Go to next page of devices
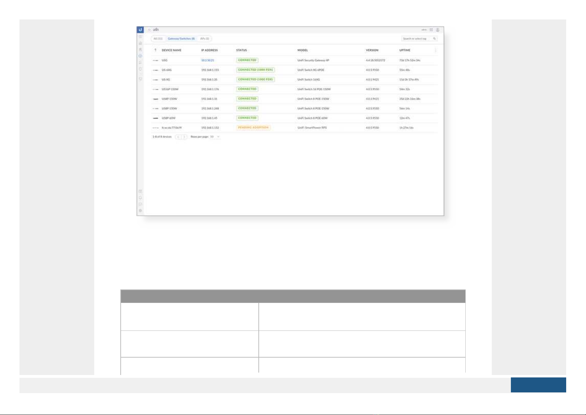Viewport: 586px width, 415px height. [184, 137]
